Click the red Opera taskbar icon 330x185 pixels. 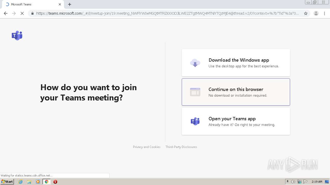coord(55,182)
